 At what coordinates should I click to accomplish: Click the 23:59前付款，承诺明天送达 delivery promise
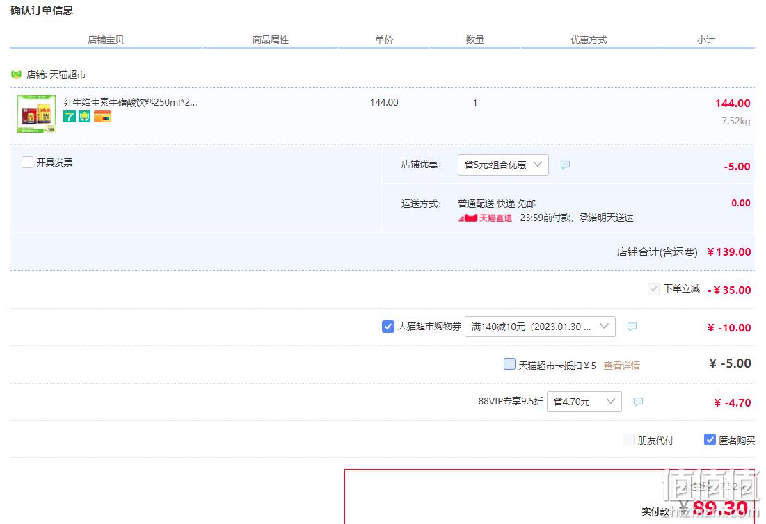coord(577,218)
